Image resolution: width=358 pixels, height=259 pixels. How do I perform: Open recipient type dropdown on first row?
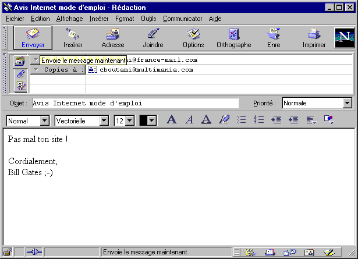36,60
